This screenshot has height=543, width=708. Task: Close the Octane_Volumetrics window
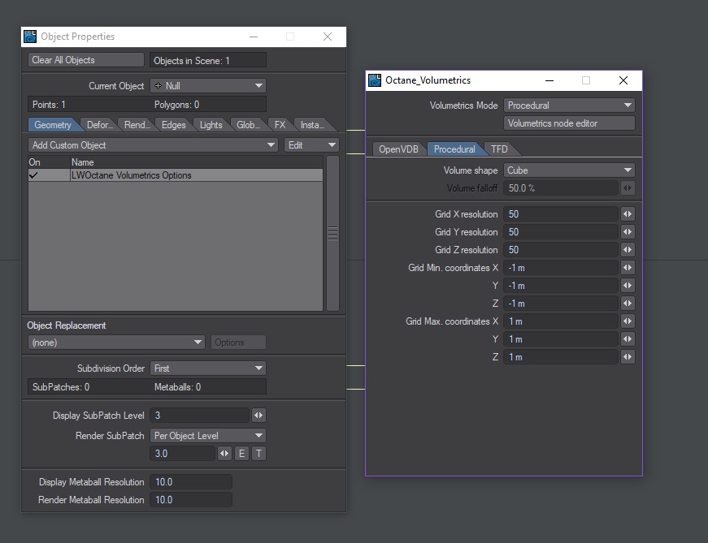click(x=623, y=80)
